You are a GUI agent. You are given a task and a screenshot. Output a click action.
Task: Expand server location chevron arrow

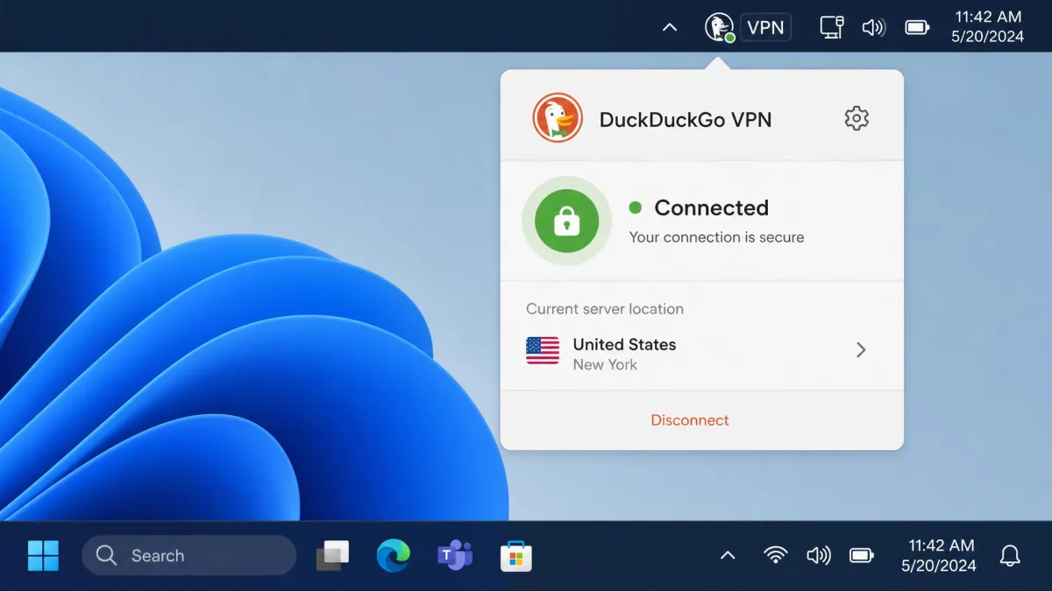click(x=861, y=350)
